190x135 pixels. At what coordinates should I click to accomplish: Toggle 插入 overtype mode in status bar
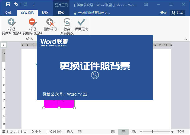click(70, 132)
